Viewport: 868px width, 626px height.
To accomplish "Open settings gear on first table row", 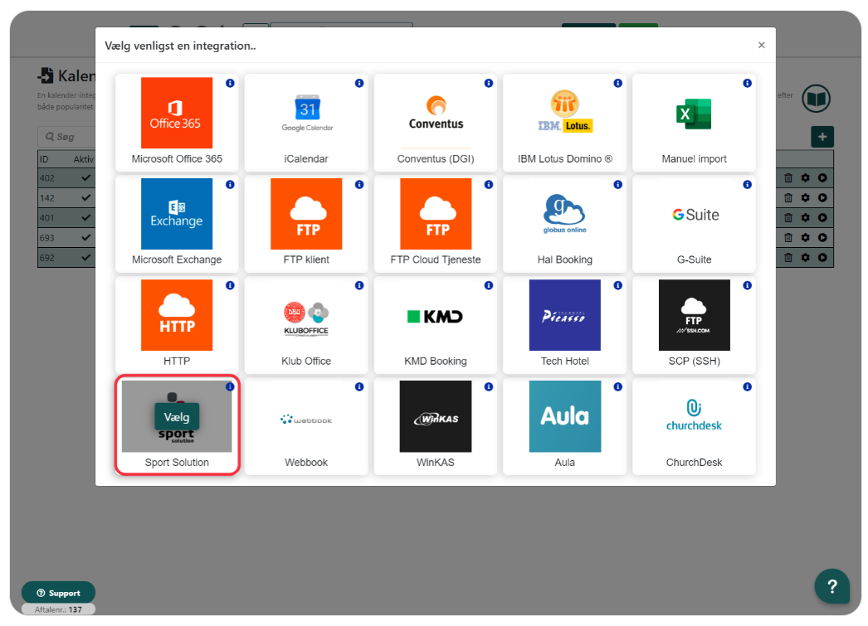I will (806, 177).
